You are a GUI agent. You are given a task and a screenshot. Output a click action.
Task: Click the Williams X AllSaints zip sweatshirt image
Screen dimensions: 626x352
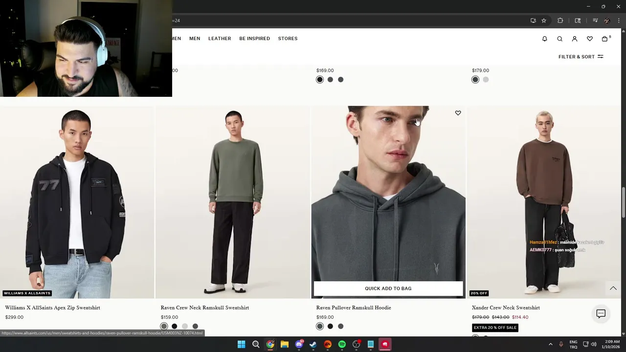point(77,202)
